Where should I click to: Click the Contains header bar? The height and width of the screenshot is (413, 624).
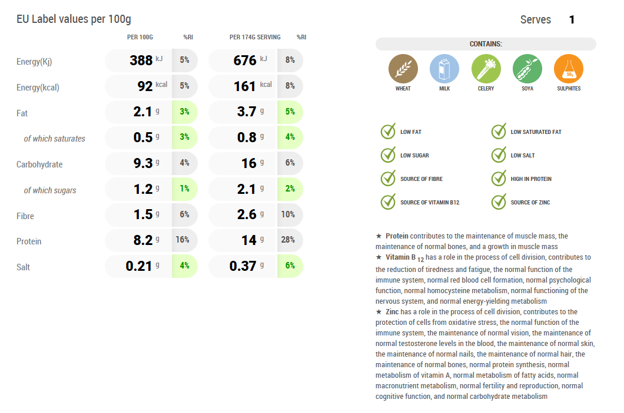pyautogui.click(x=486, y=44)
